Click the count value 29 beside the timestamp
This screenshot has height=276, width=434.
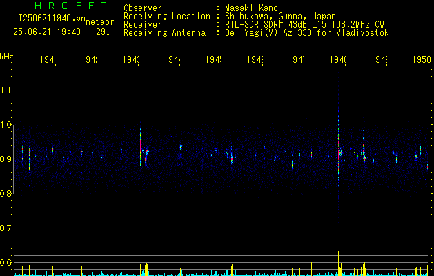tap(103, 32)
